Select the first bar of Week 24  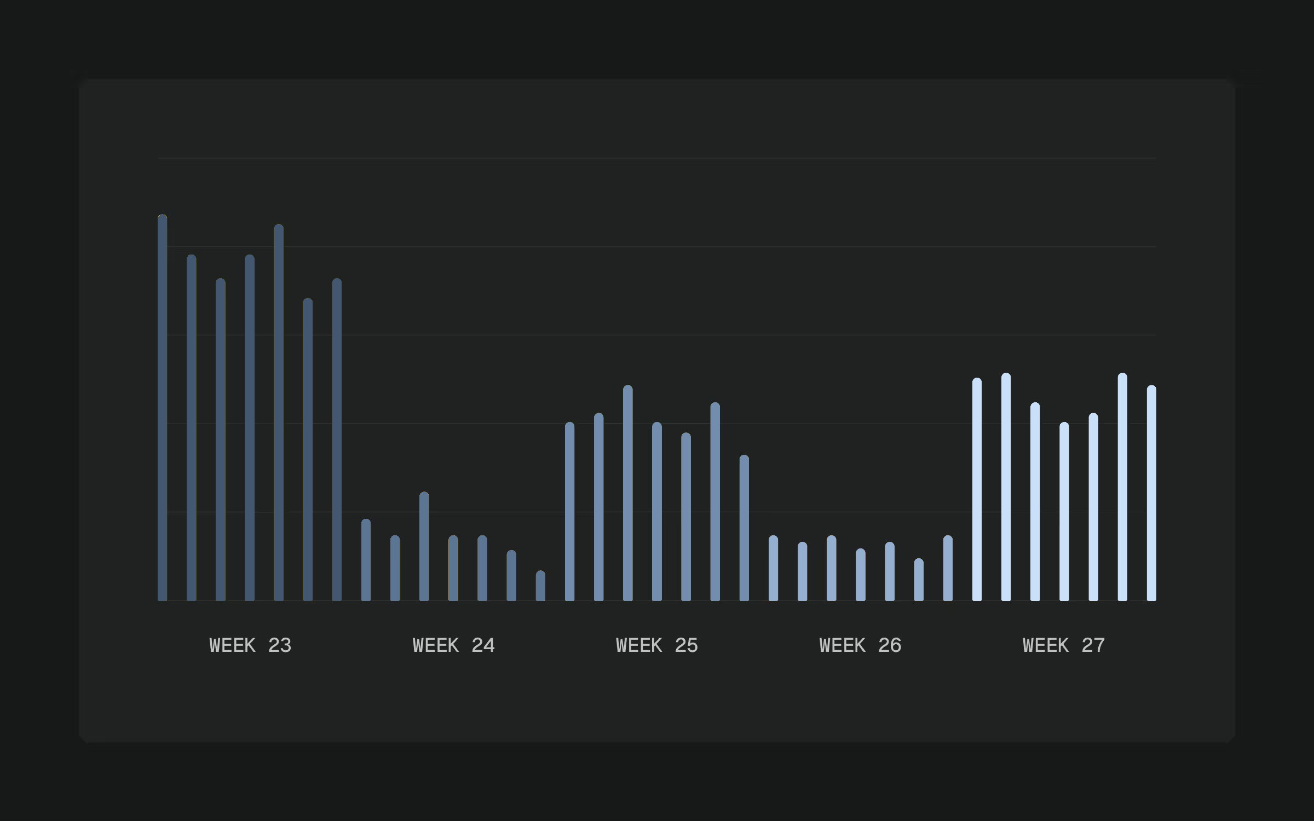point(366,560)
